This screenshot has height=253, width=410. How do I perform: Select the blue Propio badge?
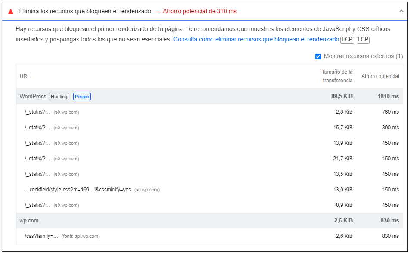click(82, 97)
